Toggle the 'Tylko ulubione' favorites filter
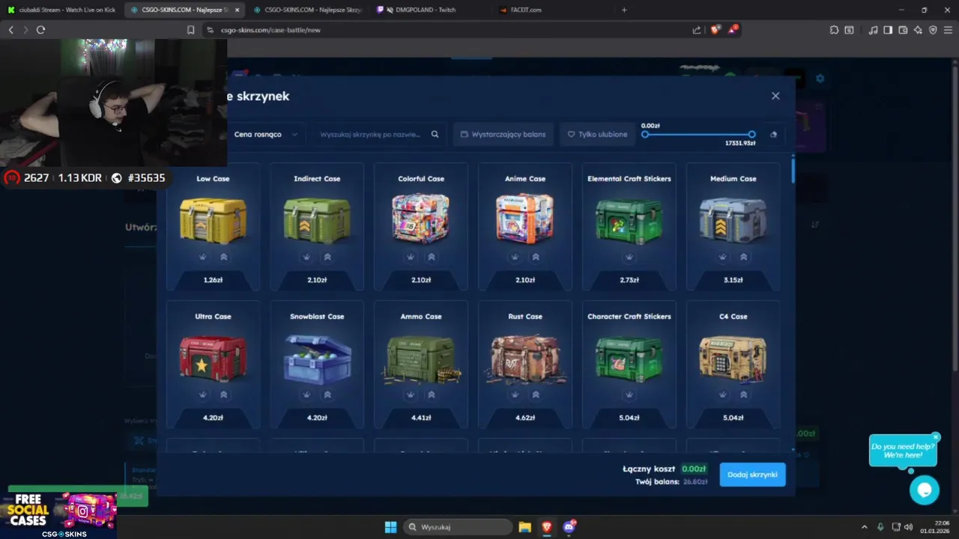The height and width of the screenshot is (539, 959). pos(597,135)
